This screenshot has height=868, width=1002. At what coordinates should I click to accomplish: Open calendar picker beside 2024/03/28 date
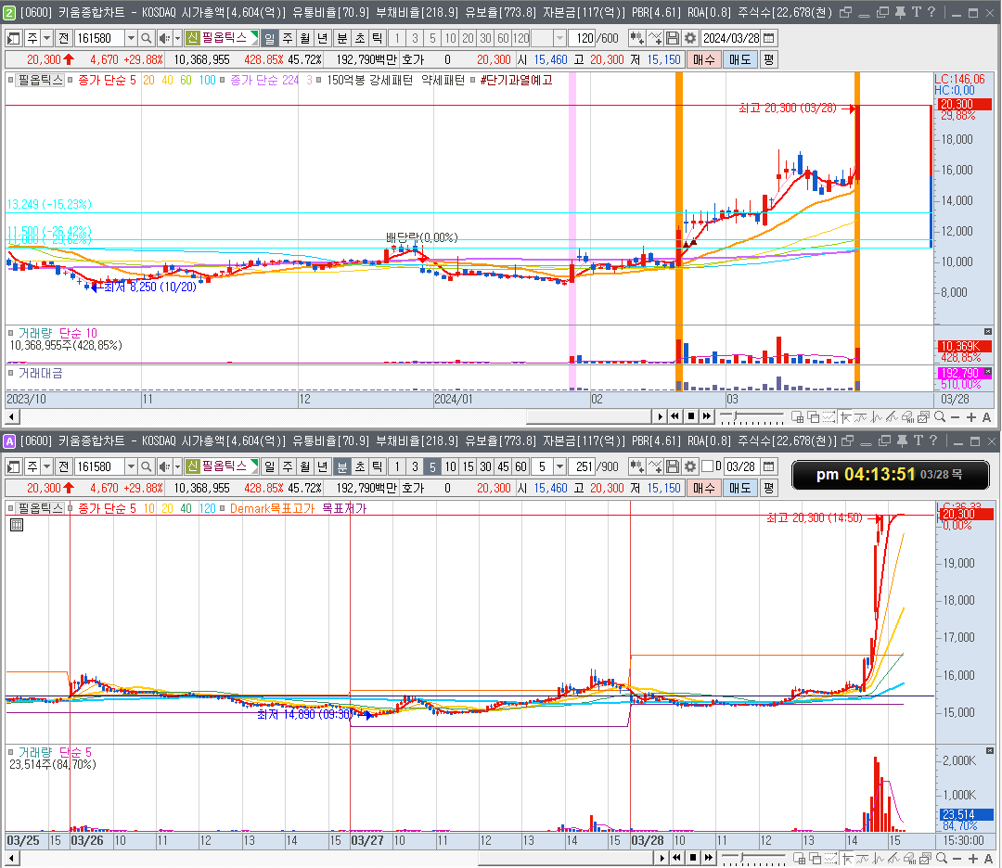[769, 38]
